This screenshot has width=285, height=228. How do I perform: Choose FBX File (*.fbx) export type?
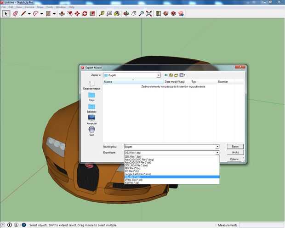point(172,168)
